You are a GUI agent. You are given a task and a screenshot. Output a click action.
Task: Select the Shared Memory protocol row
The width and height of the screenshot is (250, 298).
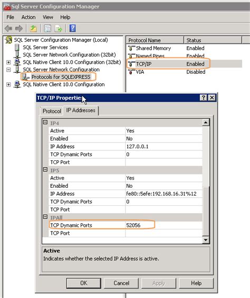click(x=184, y=49)
